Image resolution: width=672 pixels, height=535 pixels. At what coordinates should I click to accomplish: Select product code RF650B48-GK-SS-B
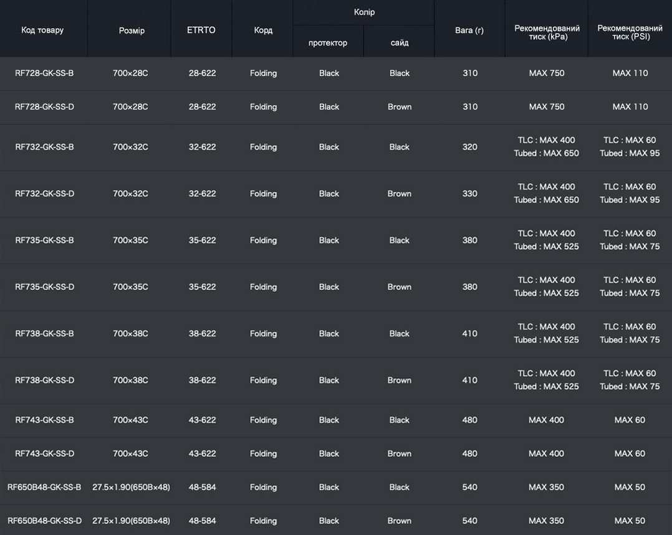[44, 487]
